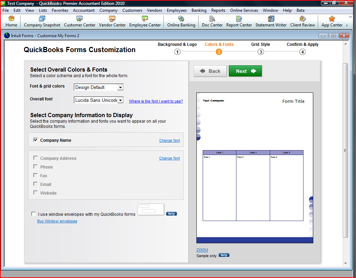Open Company Snapshot icon
Image resolution: width=356 pixels, height=278 pixels.
point(42,22)
